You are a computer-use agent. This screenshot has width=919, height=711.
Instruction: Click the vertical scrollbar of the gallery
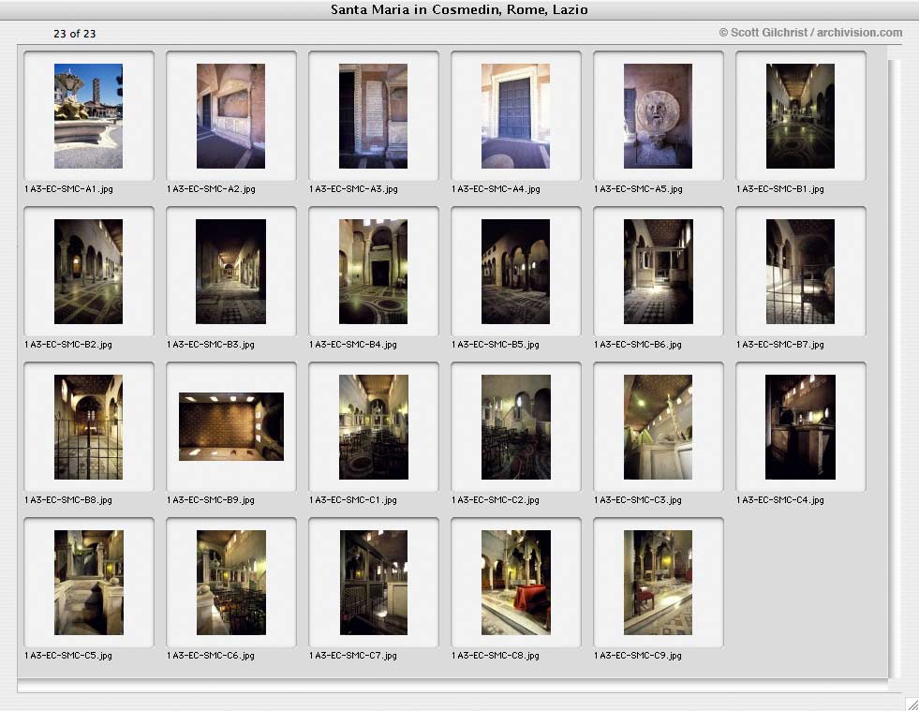(894, 368)
